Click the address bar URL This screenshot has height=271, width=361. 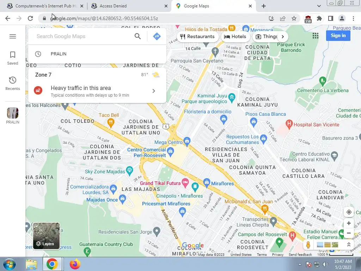click(x=104, y=18)
